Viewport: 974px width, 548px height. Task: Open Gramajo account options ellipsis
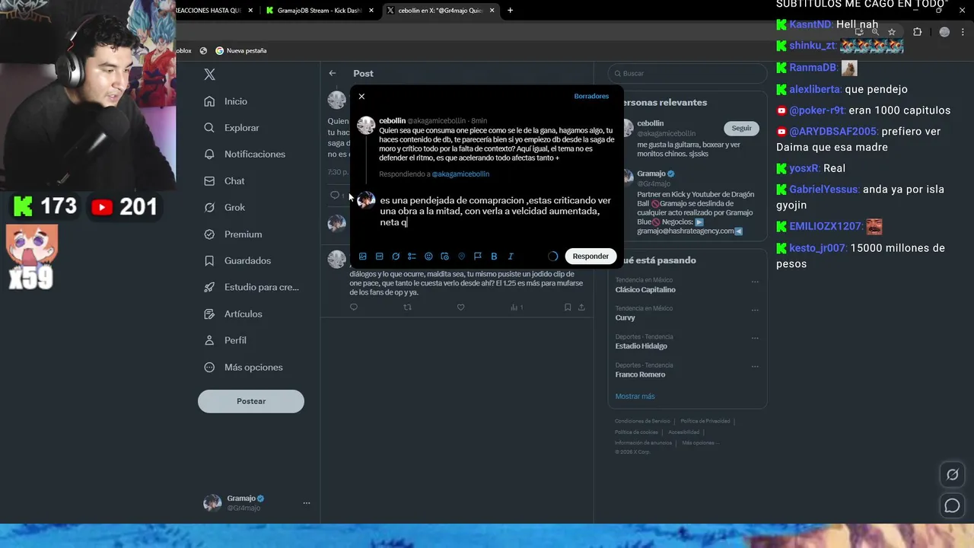coord(307,503)
